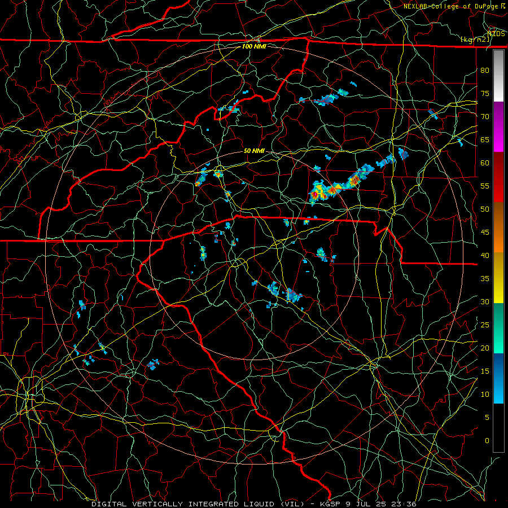
Task: Click the legend value 40
Action: (x=485, y=256)
